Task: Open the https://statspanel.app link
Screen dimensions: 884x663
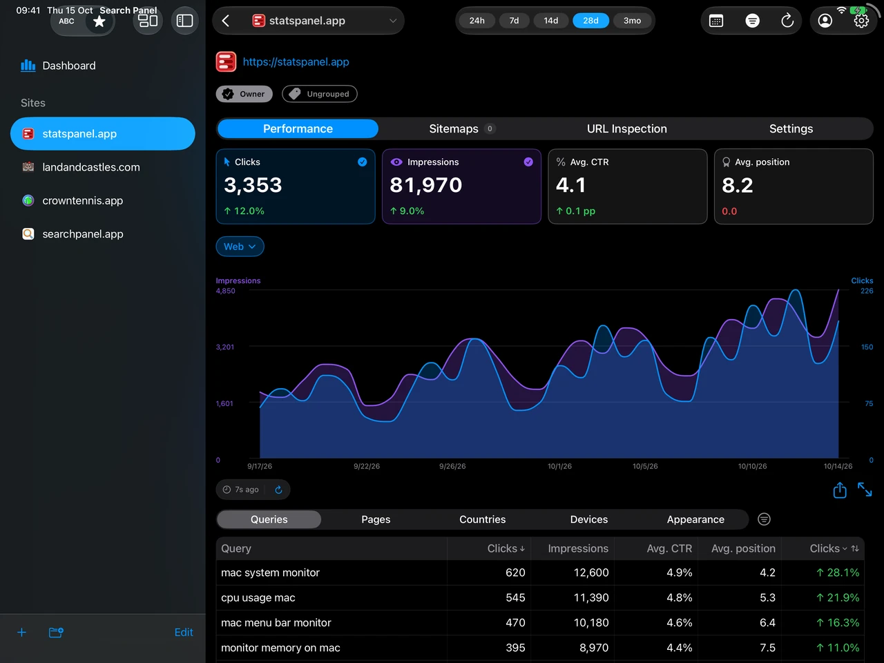Action: (296, 61)
